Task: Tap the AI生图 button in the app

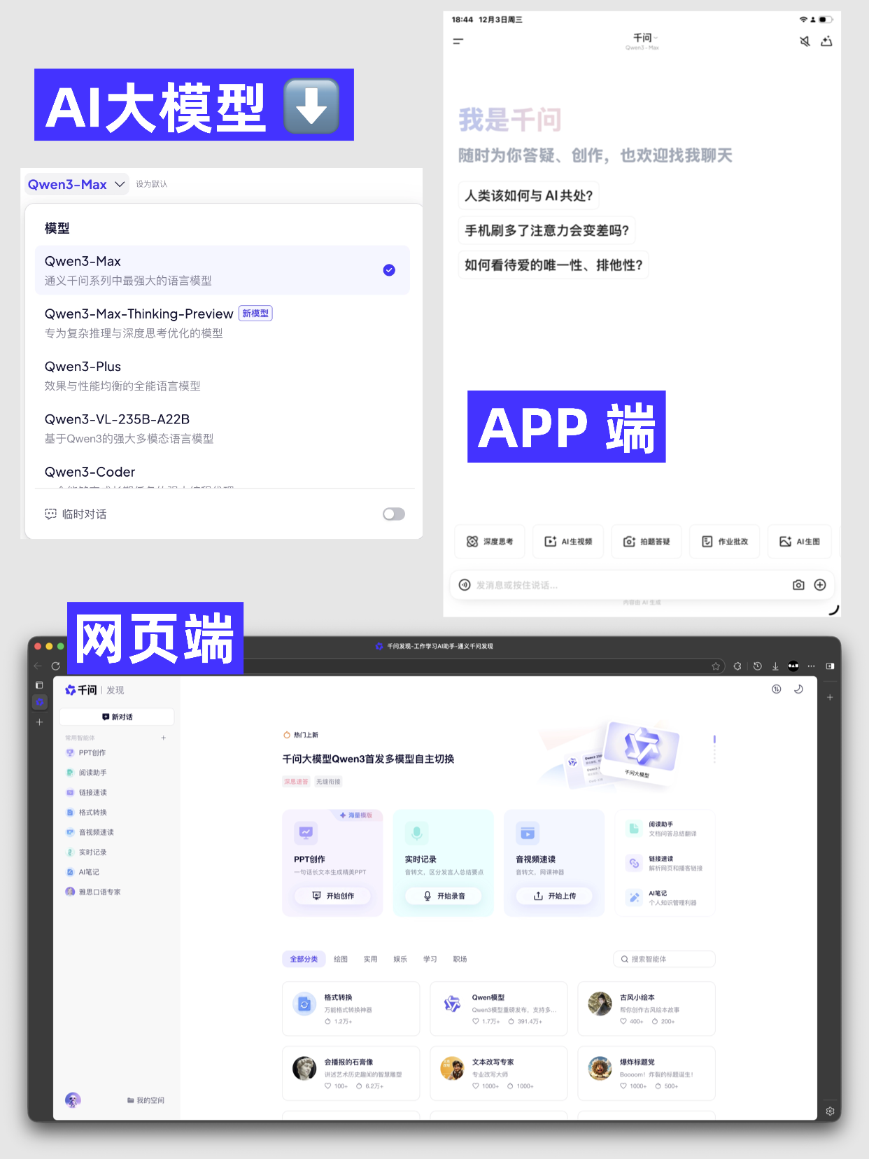Action: (800, 542)
